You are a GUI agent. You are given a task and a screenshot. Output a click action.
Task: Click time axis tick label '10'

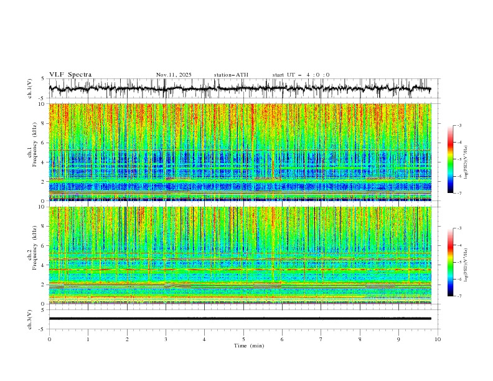438,339
